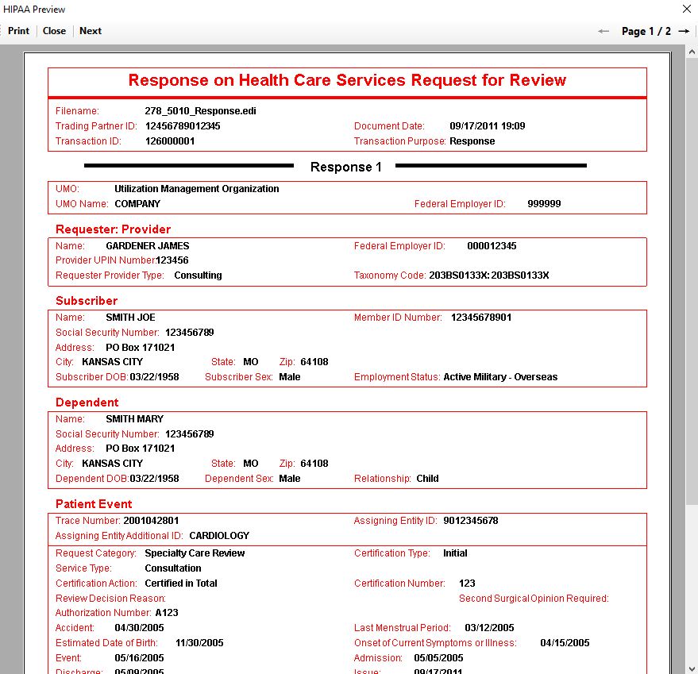Click Accident date 04/30/2005
The width and height of the screenshot is (698, 674).
coord(139,628)
